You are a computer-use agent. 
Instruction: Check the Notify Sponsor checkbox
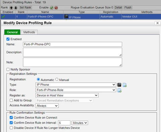point(8,69)
